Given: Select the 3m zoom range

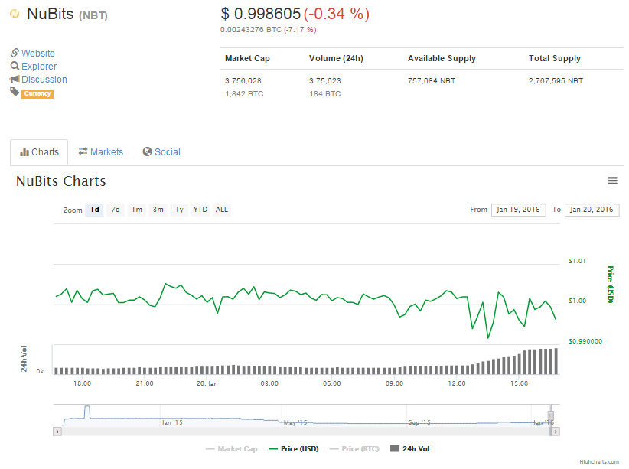Looking at the screenshot, I should [158, 210].
